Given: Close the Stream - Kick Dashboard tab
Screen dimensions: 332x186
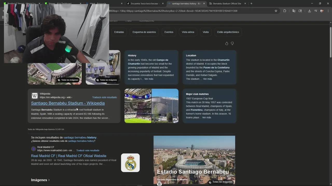Looking at the screenshot, I should point(80,4).
